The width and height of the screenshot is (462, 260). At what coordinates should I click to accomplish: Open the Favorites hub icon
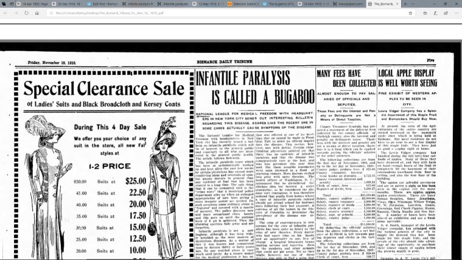[x=425, y=12]
